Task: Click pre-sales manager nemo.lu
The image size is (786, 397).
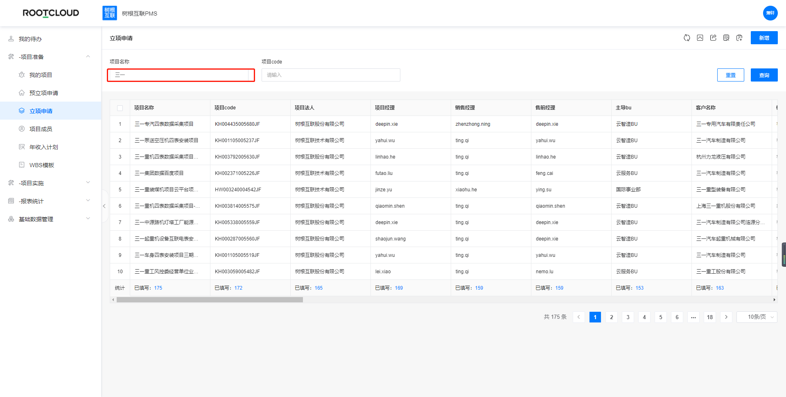Action: 544,272
